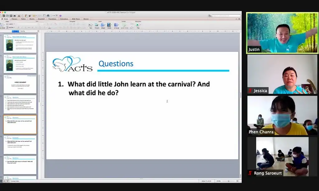Click the Format painter brush icon
319x191 pixels.
(x=30, y=16)
